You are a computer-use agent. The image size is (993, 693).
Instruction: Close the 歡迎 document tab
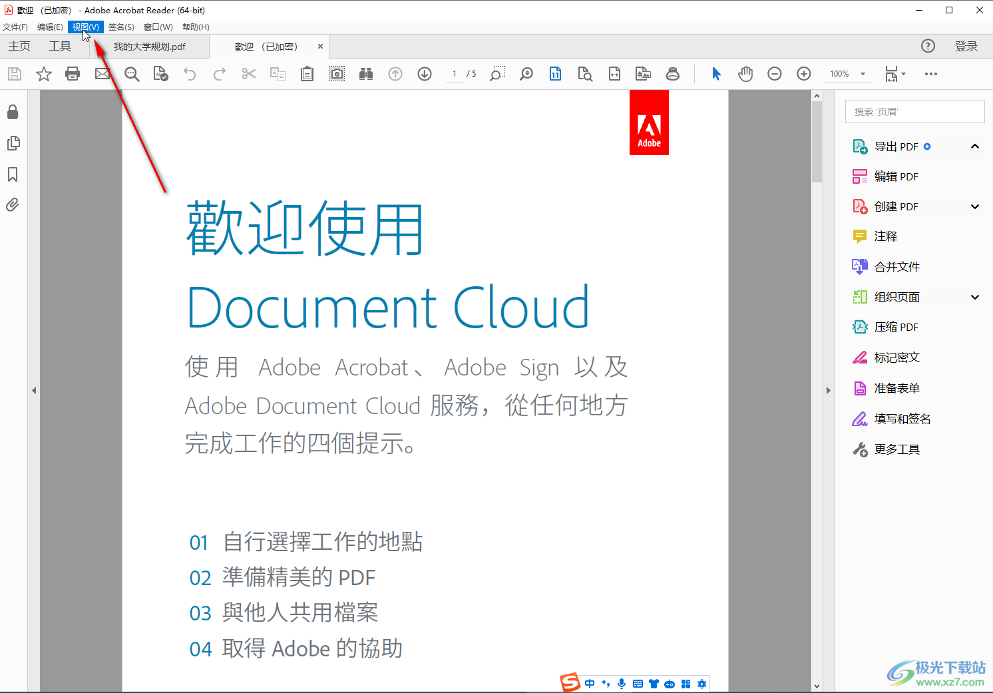coord(320,47)
